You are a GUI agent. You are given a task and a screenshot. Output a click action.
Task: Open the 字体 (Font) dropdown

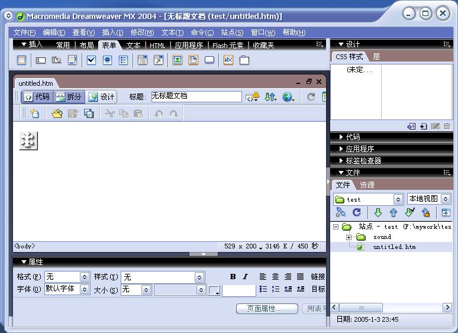[85, 289]
